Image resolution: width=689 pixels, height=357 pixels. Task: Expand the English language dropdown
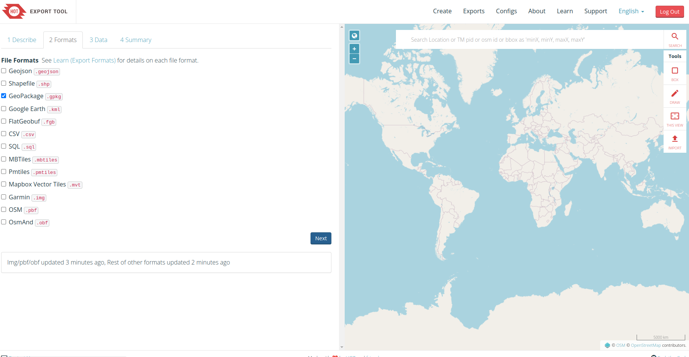click(x=631, y=11)
